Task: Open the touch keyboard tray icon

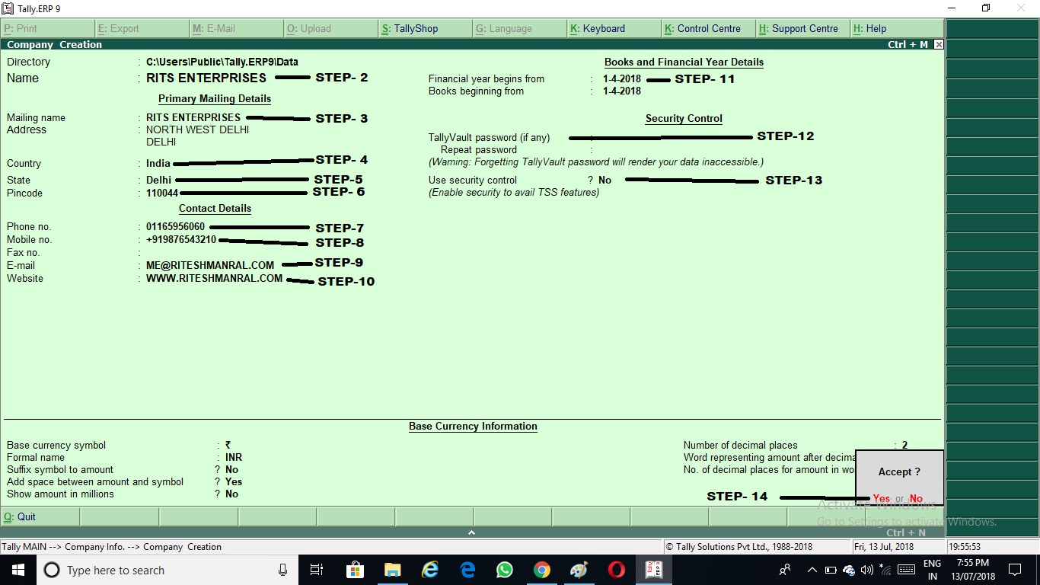Action: (906, 570)
